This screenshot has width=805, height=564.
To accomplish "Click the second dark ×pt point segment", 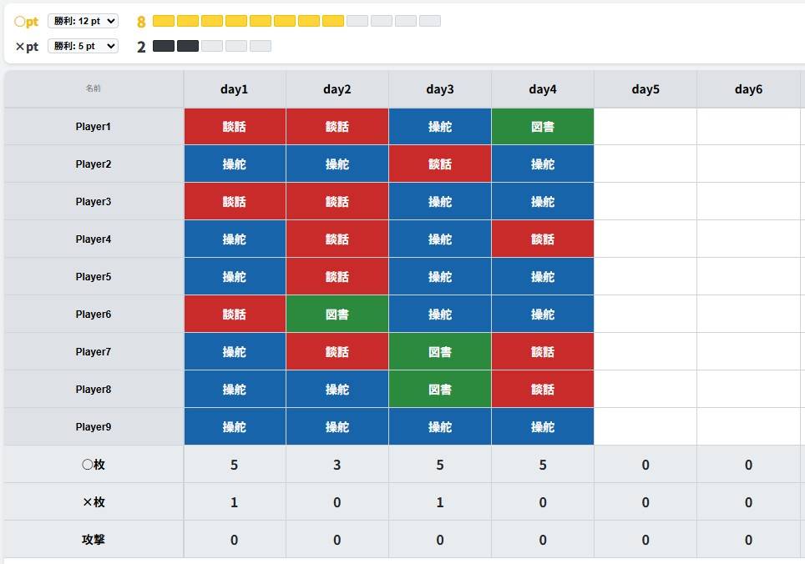I will point(188,46).
